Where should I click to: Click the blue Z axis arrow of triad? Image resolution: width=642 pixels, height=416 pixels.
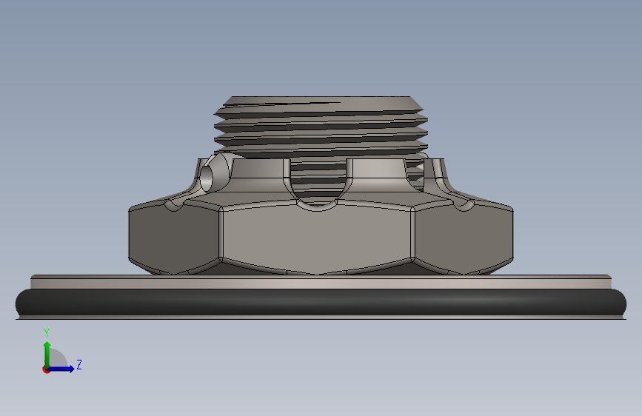click(x=61, y=369)
